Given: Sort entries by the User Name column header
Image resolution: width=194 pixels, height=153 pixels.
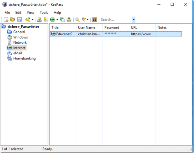Looking at the screenshot, I should coord(87,28).
